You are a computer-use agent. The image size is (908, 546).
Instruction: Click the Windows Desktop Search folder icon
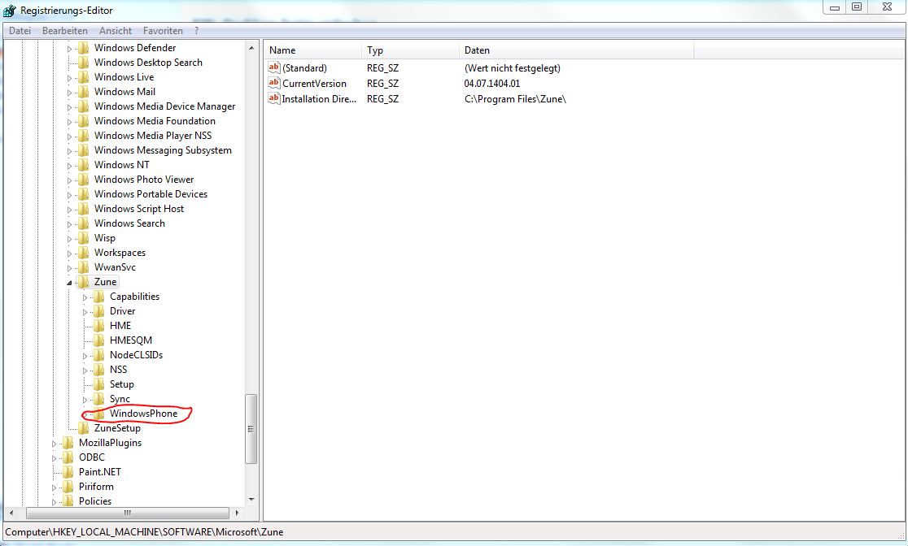[x=83, y=63]
